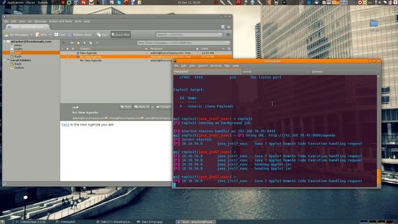Collapse the attacker@freedomain.com account tree

click(x=4, y=42)
